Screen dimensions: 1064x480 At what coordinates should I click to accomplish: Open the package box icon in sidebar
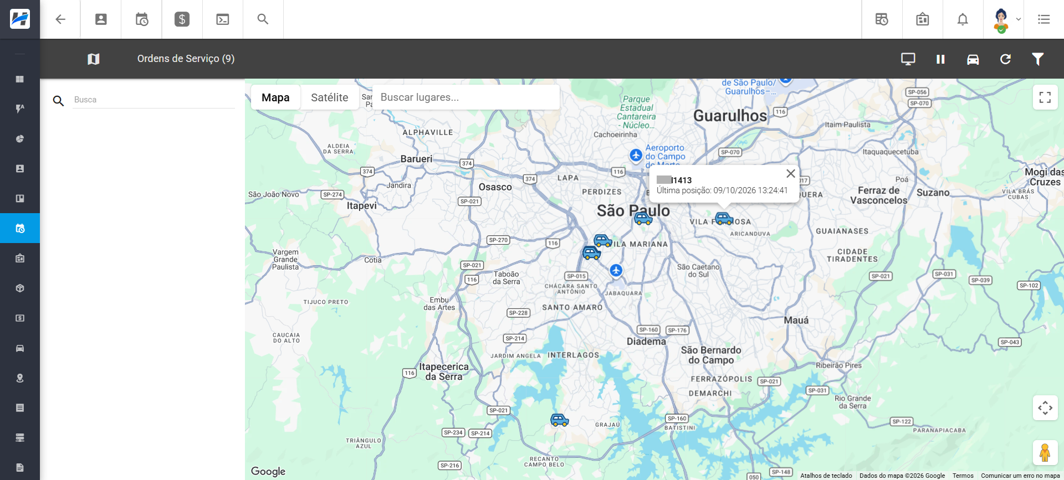coord(20,288)
